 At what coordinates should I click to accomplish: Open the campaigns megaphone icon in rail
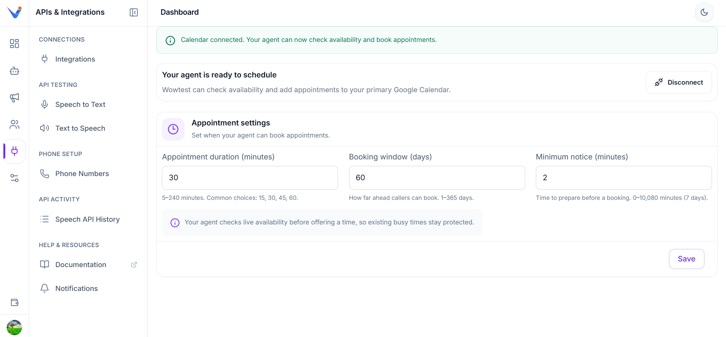14,97
